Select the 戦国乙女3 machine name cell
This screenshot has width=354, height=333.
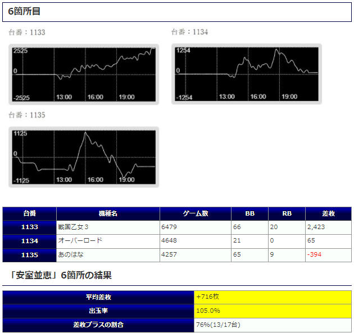(x=74, y=227)
